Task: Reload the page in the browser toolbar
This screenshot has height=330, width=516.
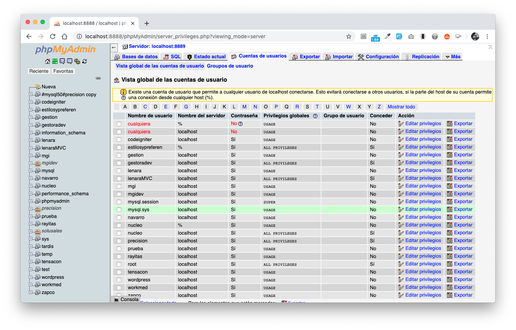Action: (x=53, y=36)
